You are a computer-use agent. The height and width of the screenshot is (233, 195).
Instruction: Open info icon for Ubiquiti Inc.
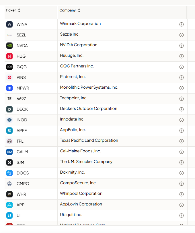coord(182,215)
